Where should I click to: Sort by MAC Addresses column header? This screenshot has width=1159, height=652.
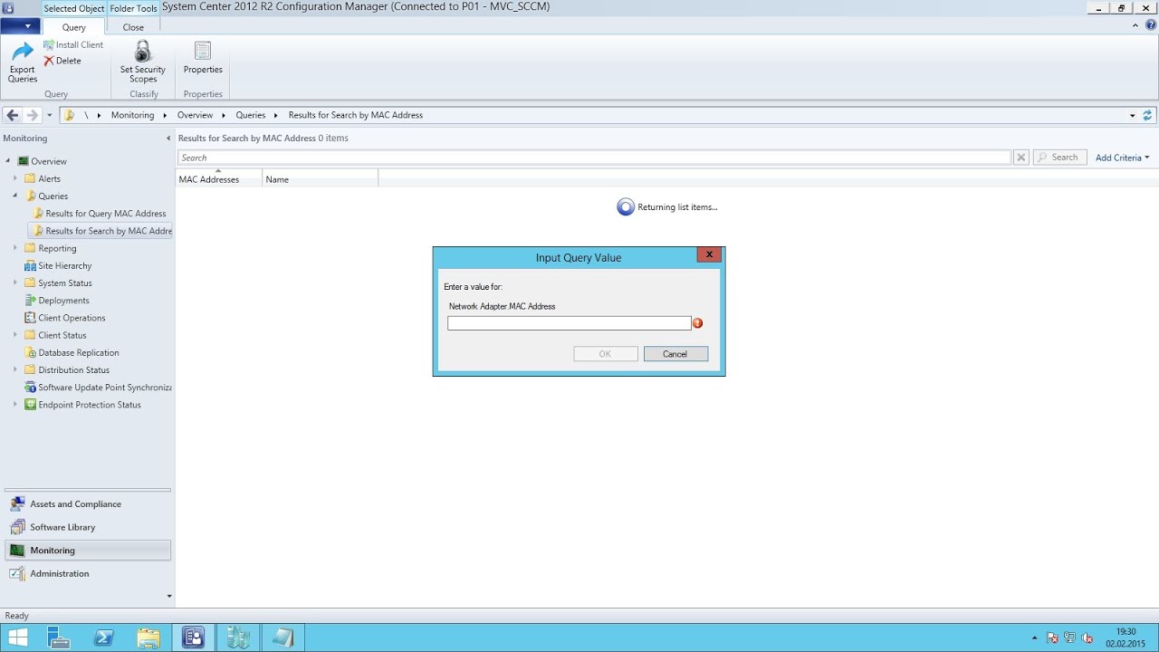[219, 178]
